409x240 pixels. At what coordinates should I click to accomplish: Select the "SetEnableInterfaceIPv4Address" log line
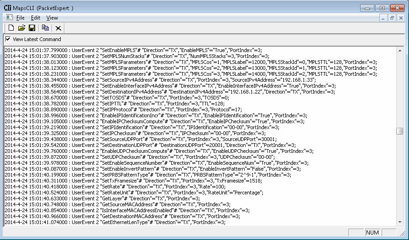170,86
